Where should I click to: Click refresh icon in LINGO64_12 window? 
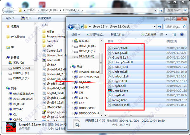pyautogui.click(x=161, y=10)
